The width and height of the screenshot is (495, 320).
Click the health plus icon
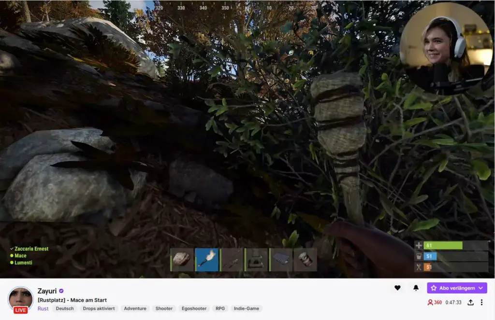[x=419, y=245]
